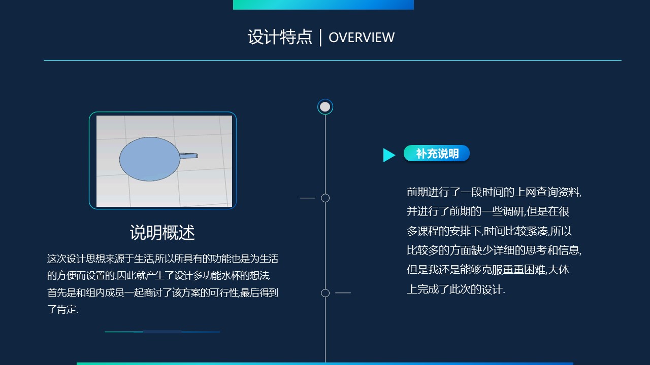Click the 3D cup model image
The width and height of the screenshot is (650, 365).
pyautogui.click(x=164, y=161)
